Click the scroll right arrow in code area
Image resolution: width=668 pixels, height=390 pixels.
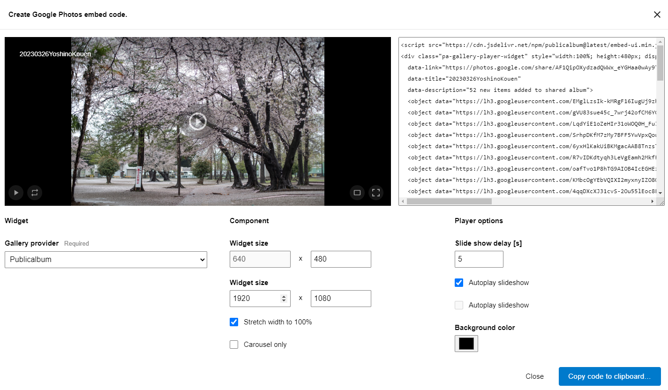653,202
